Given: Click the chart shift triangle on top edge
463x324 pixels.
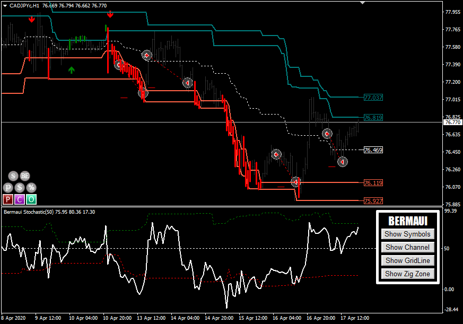Looking at the screenshot, I should [x=362, y=3].
